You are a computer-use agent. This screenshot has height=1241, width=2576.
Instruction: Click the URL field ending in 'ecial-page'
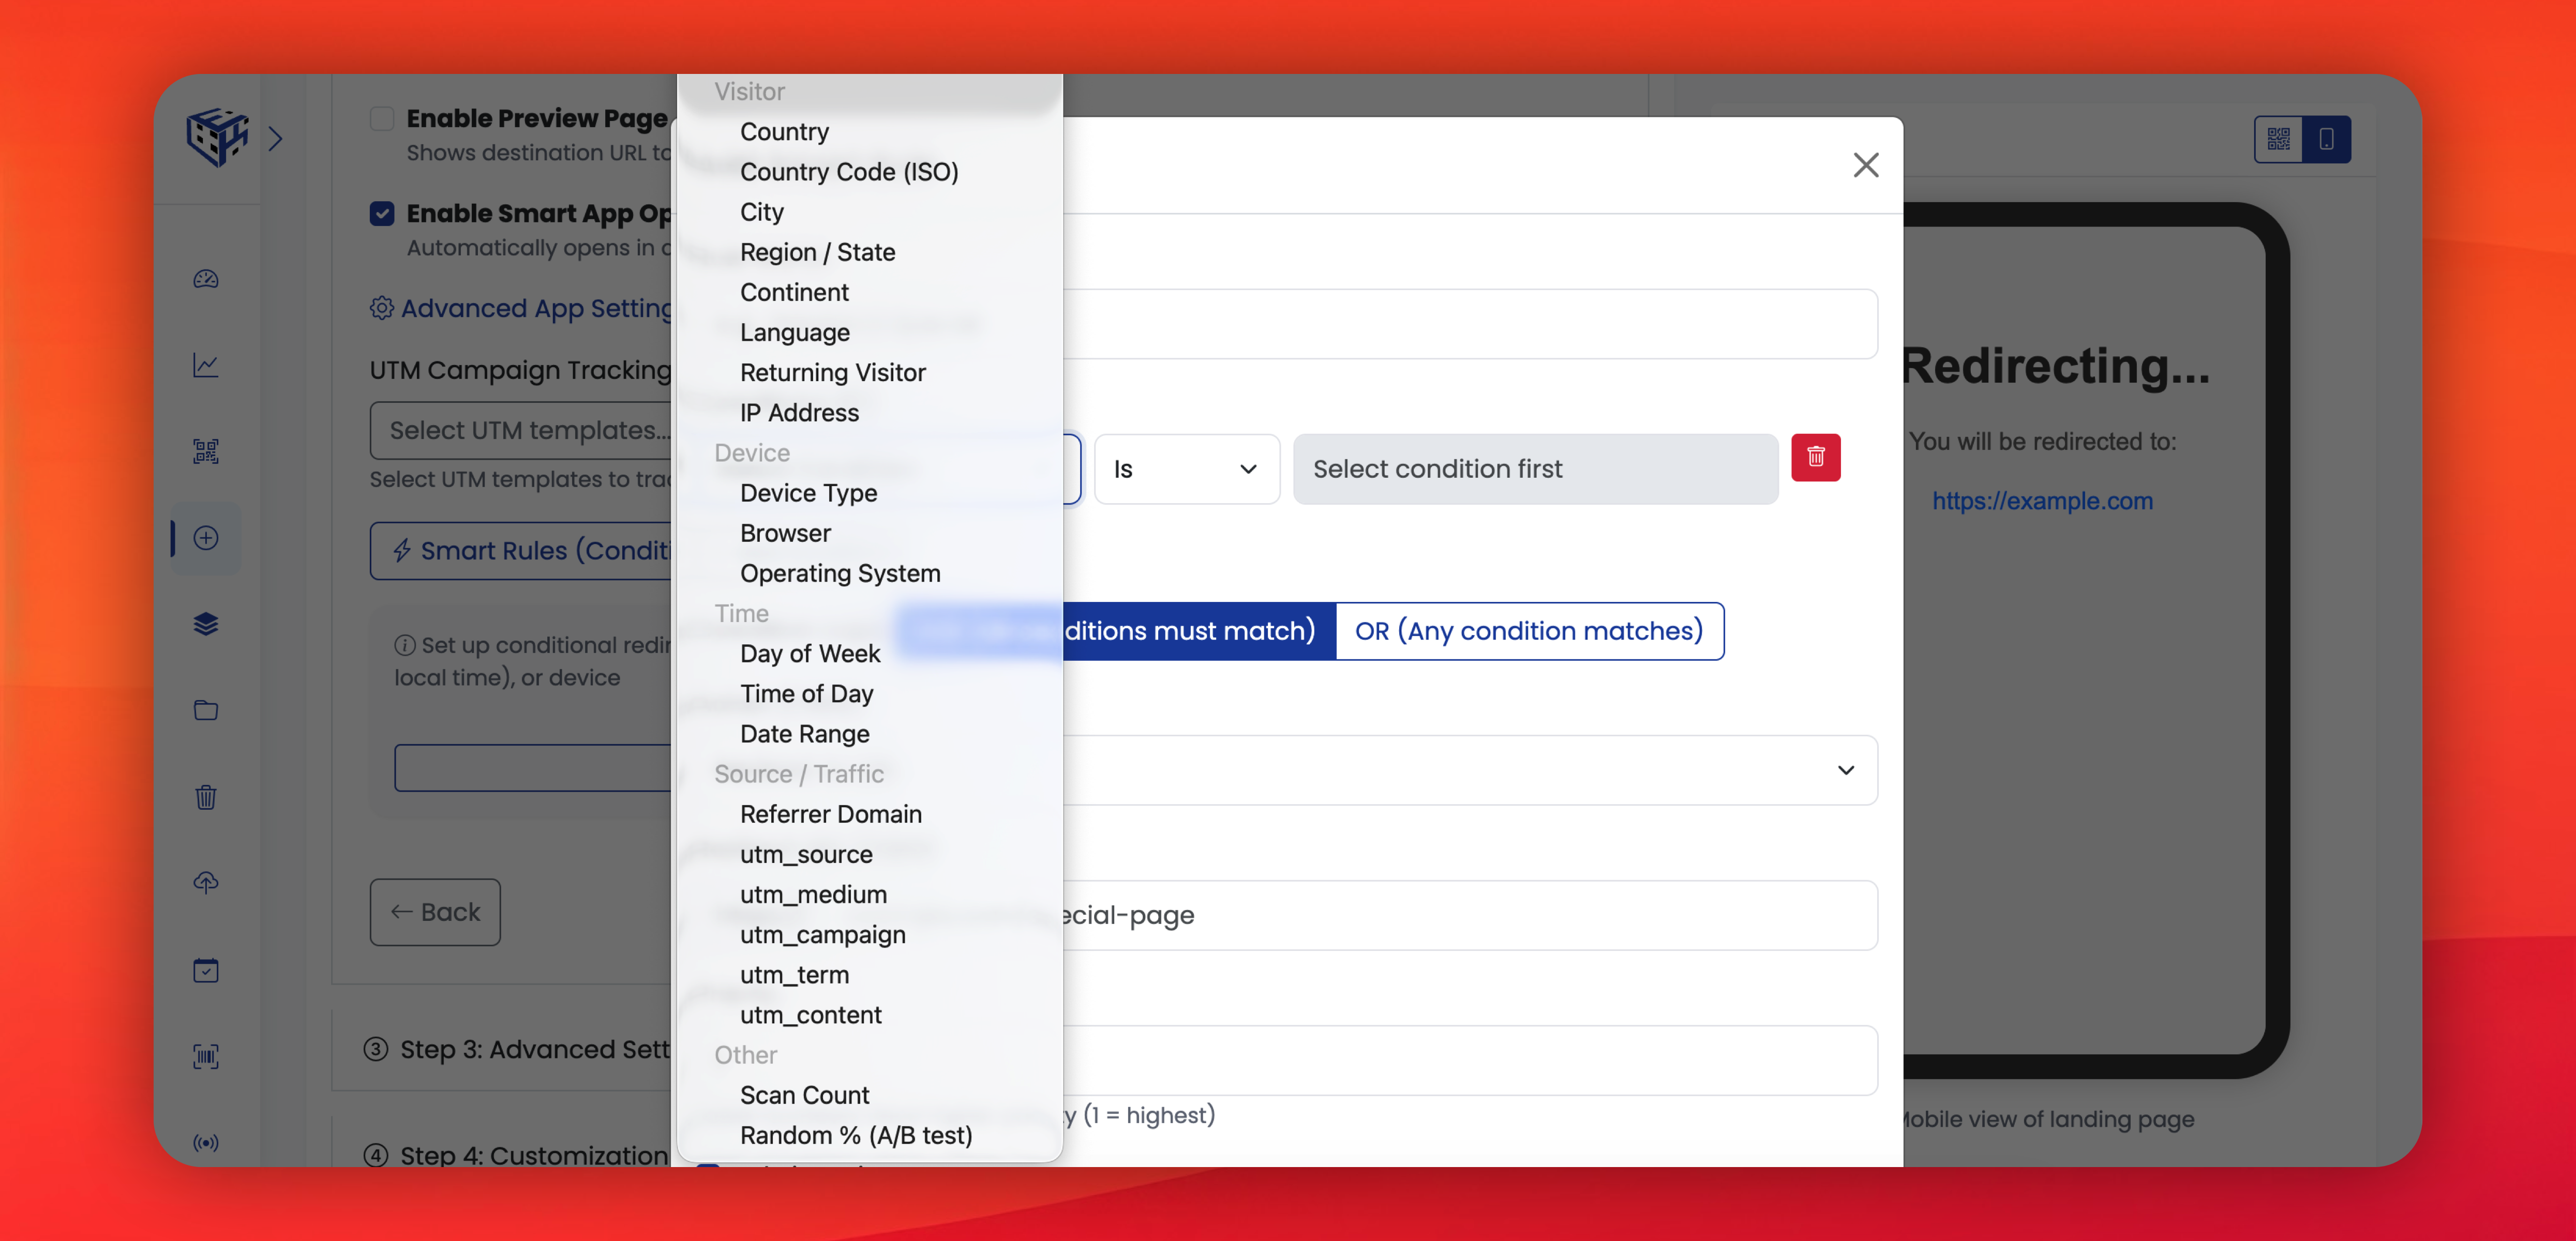click(x=1470, y=915)
